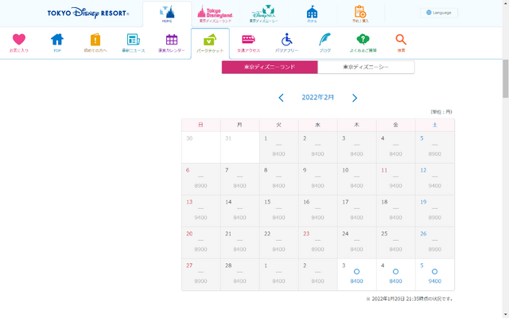
Task: Open the latest news newspaper icon
Action: click(134, 43)
